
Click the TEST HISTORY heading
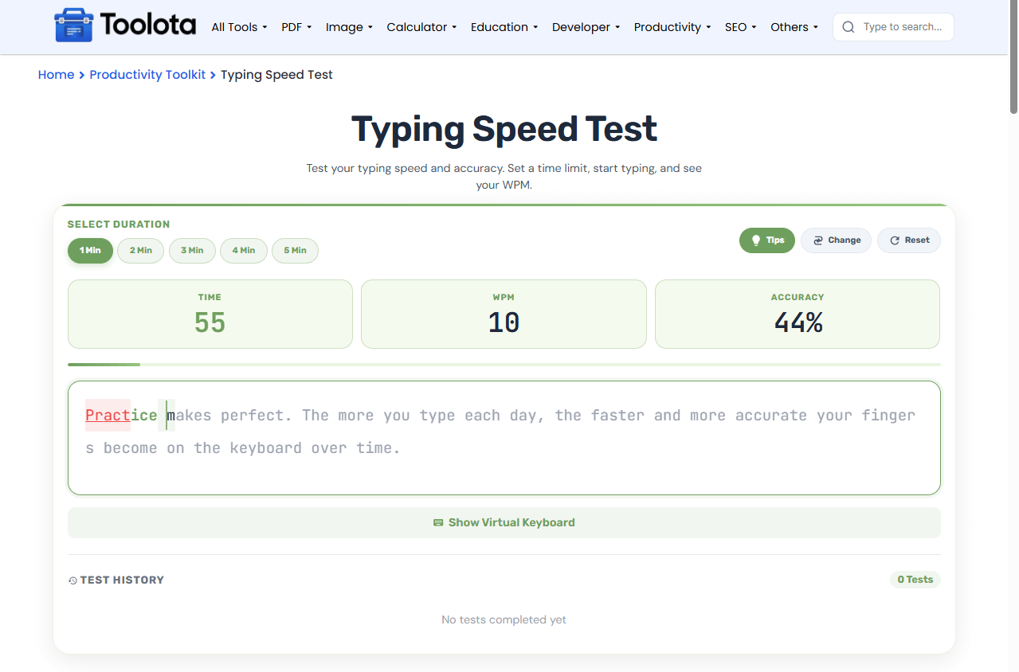116,580
